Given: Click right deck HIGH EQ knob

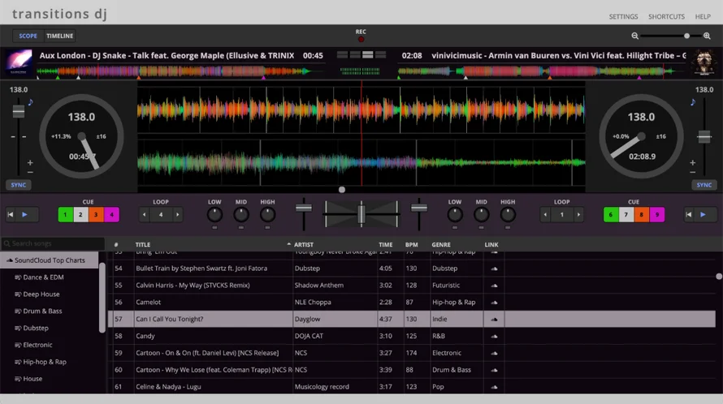Looking at the screenshot, I should [x=508, y=214].
